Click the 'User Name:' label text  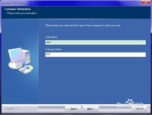coord(51,37)
